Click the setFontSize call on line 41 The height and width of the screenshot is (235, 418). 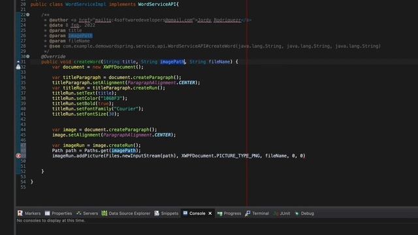pyautogui.click(x=91, y=114)
